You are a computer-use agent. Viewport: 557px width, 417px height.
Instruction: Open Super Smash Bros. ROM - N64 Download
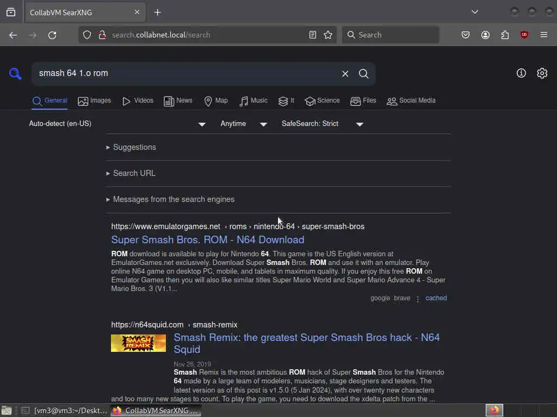pos(208,239)
